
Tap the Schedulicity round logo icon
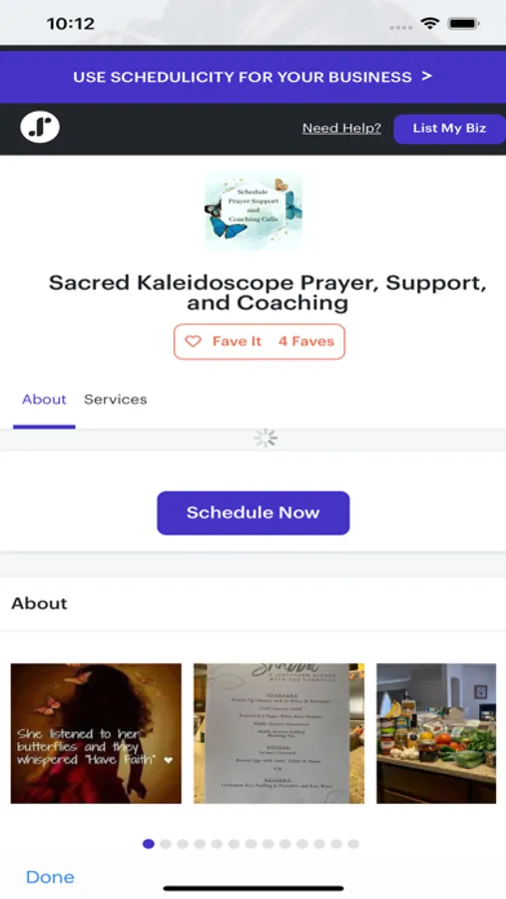coord(40,127)
